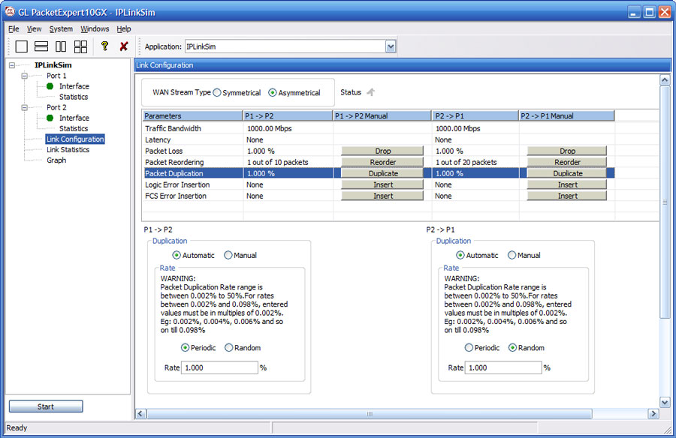The image size is (676, 438).
Task: Select the Traffic Bandwidth parameter row
Action: (379, 128)
